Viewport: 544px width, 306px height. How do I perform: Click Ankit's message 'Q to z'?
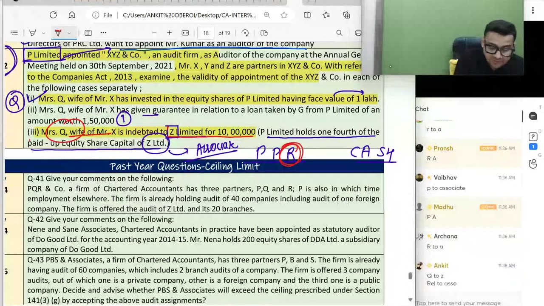pyautogui.click(x=435, y=276)
